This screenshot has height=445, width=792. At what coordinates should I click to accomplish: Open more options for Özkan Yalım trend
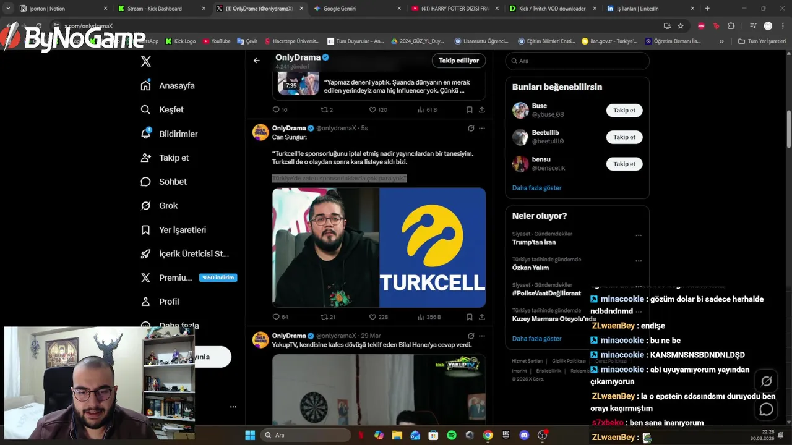(x=639, y=261)
